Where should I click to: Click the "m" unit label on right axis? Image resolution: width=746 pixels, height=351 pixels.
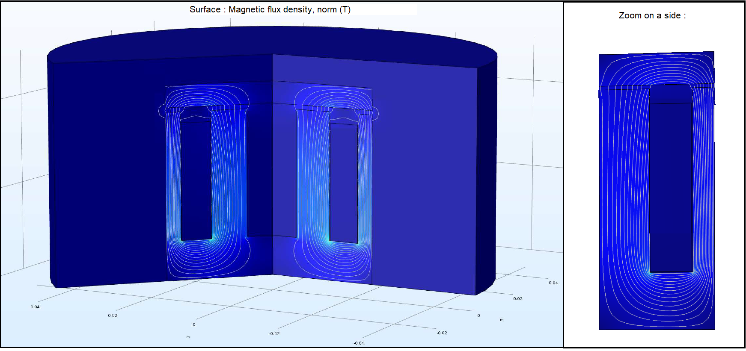pos(502,320)
